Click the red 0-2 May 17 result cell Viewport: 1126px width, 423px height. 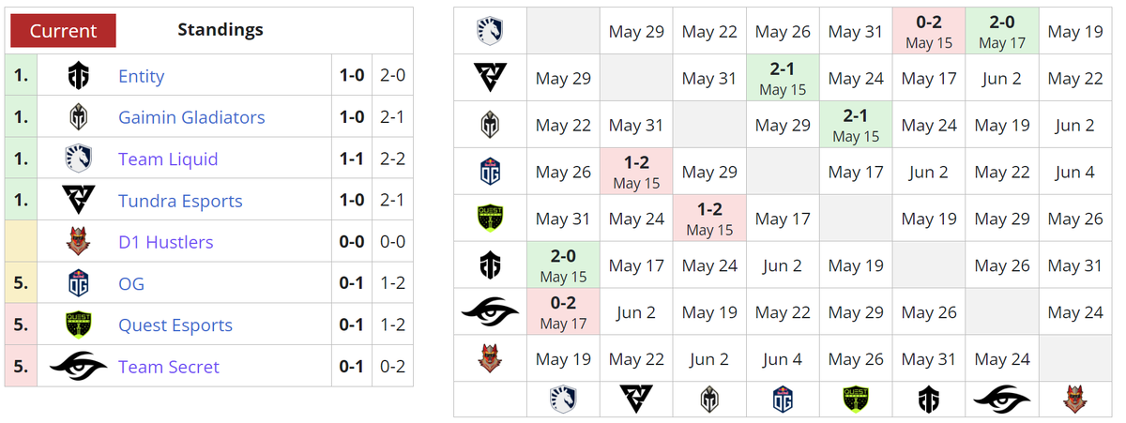point(563,311)
